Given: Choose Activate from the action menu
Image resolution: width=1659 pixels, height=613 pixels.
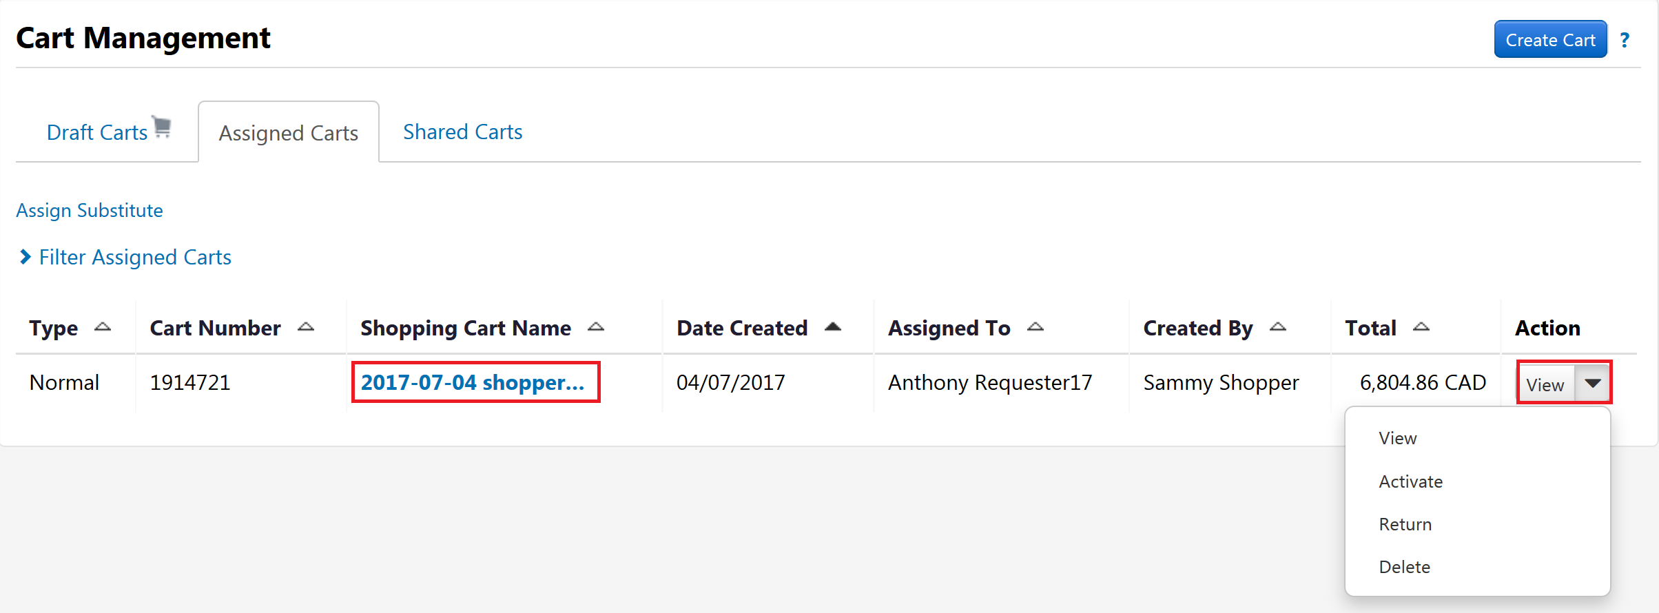Looking at the screenshot, I should point(1410,481).
